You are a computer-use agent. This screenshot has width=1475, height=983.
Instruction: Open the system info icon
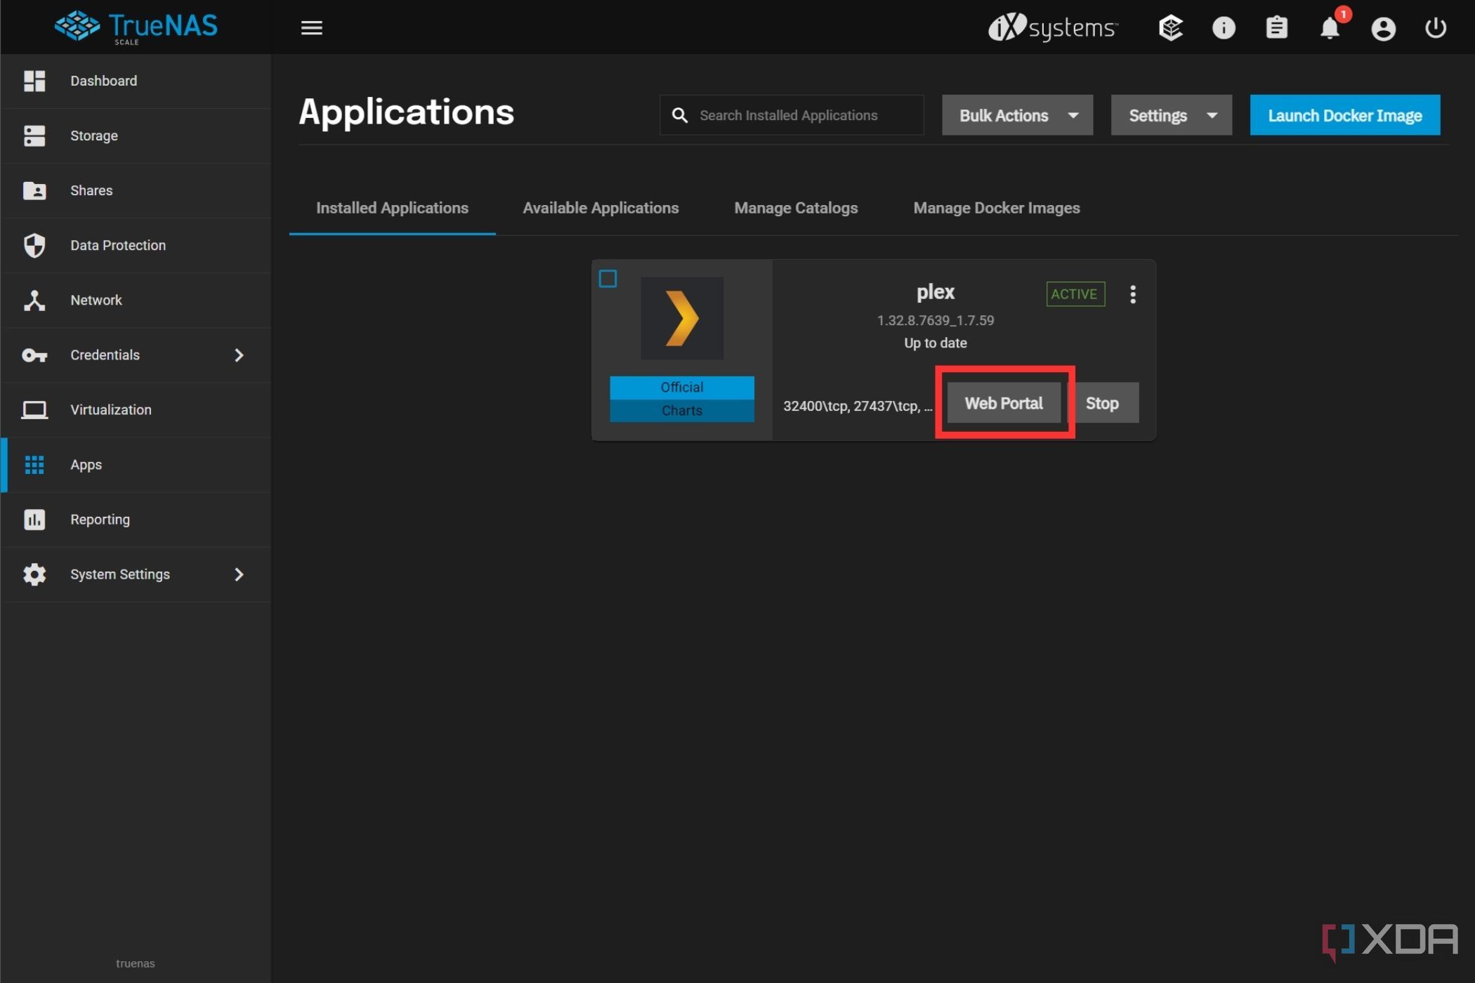tap(1224, 27)
